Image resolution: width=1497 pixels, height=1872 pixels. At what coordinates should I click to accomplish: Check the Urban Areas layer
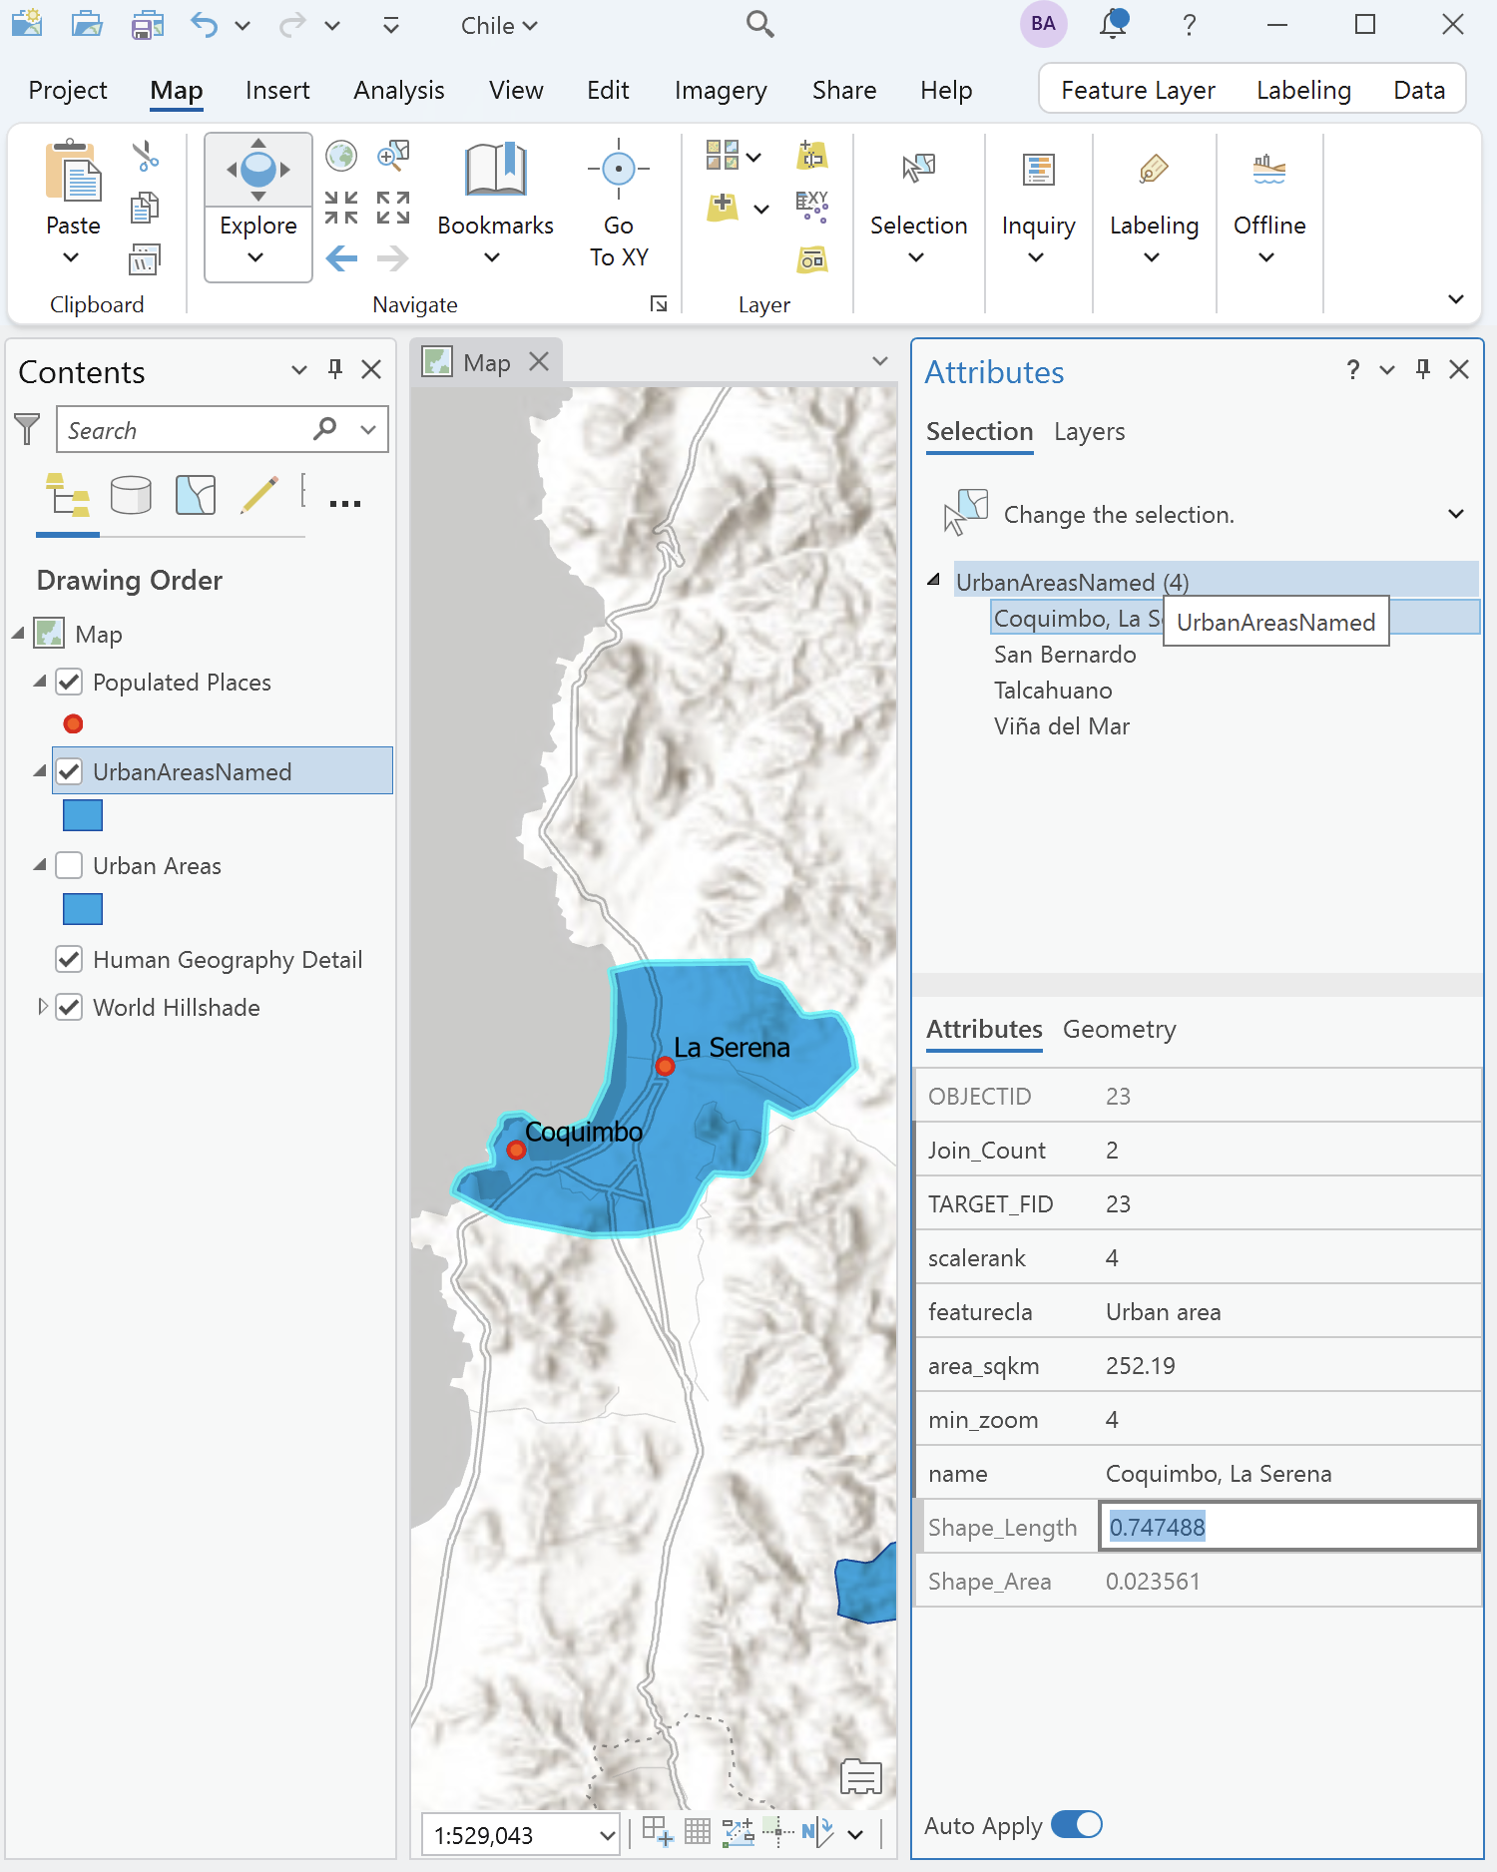tap(69, 865)
